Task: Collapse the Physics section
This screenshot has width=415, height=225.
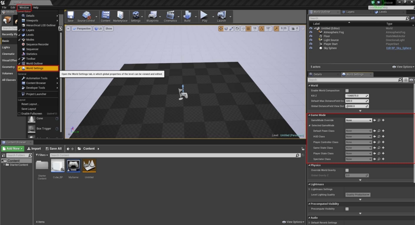Action: (x=309, y=165)
